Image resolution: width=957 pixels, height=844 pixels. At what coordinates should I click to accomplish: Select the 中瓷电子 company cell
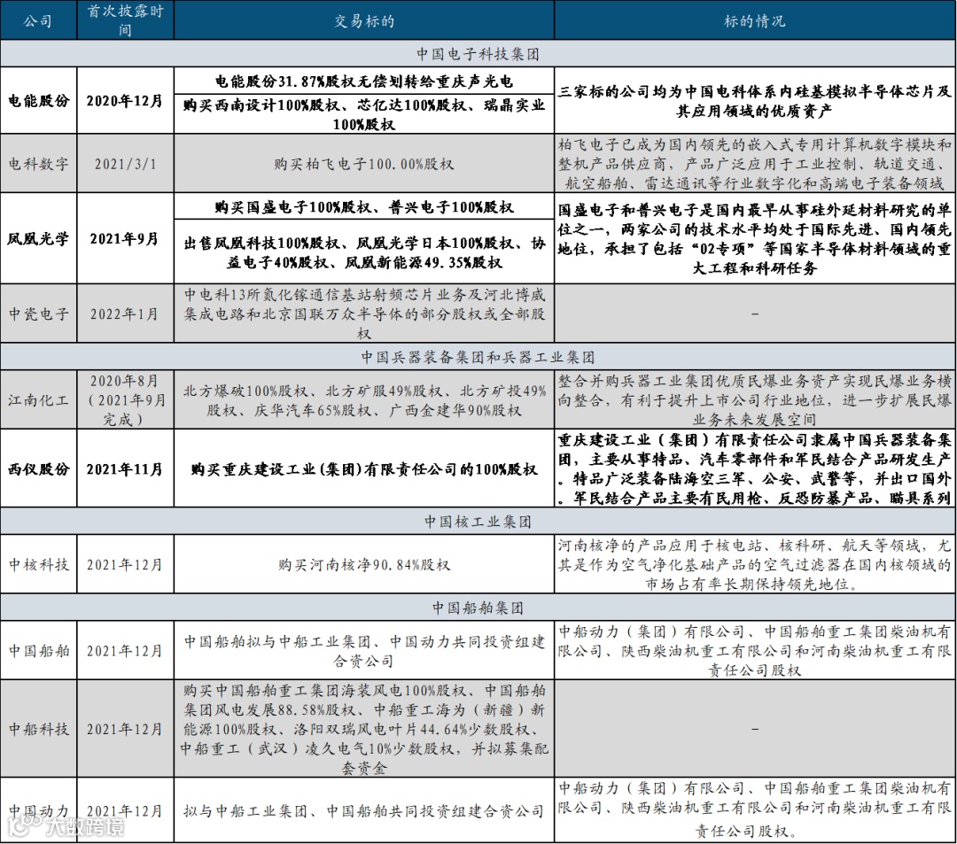pyautogui.click(x=38, y=314)
